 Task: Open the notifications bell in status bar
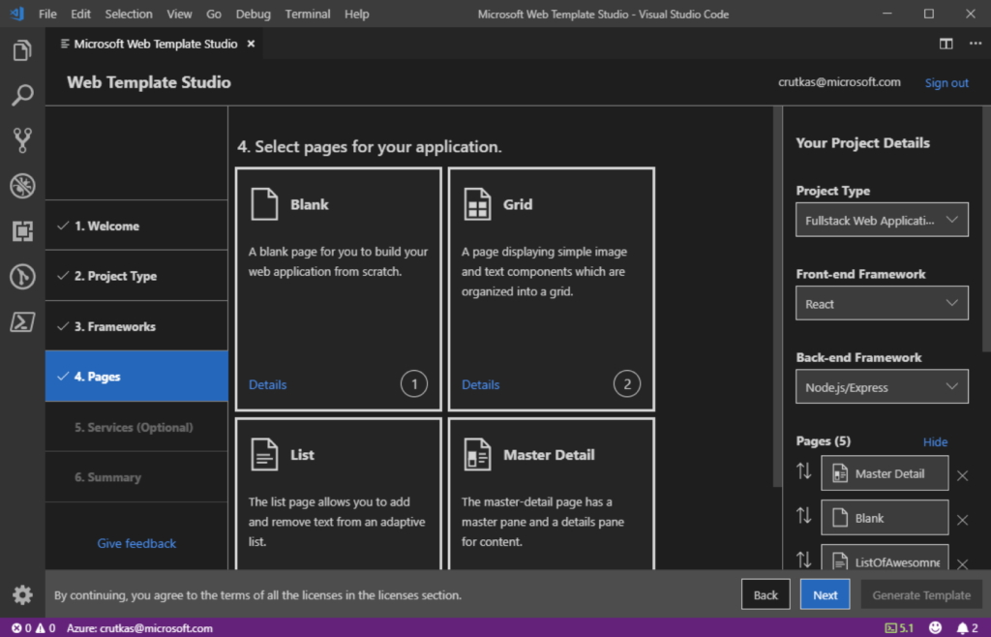968,627
